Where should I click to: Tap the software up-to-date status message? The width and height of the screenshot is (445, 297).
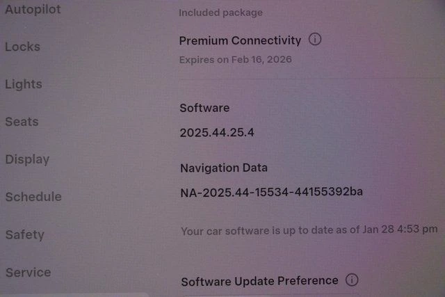tap(309, 230)
